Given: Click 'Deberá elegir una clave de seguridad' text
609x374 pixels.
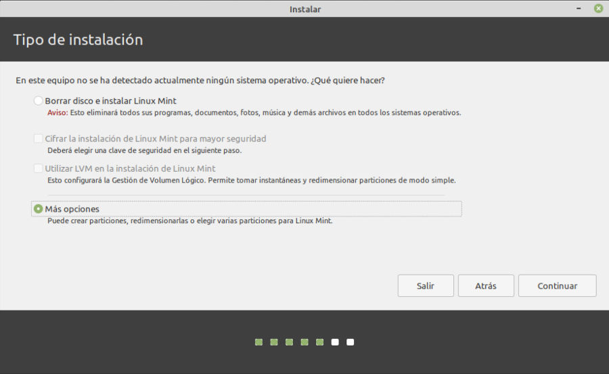Looking at the screenshot, I should coord(145,150).
